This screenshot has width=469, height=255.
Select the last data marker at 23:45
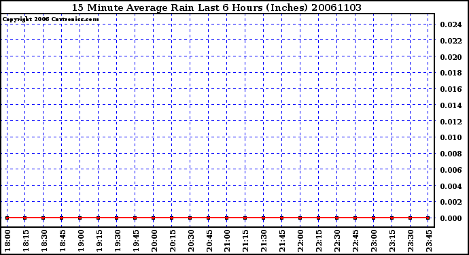[x=428, y=218]
